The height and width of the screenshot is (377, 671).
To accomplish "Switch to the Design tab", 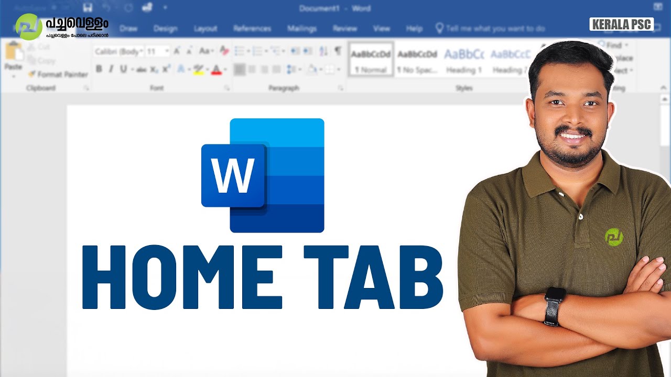I will [165, 29].
